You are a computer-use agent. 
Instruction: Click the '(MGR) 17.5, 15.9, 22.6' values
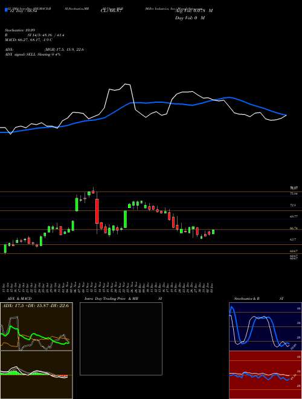pos(64,50)
